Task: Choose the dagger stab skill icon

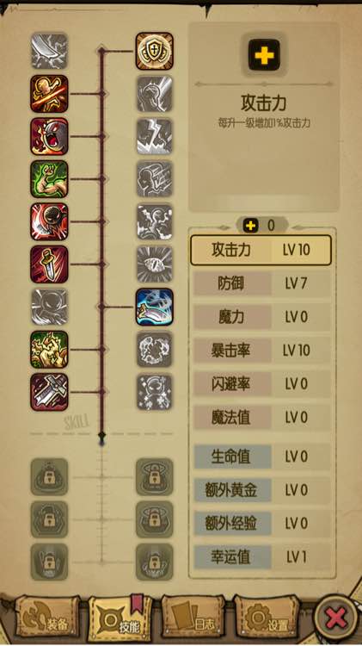Action: click(49, 264)
